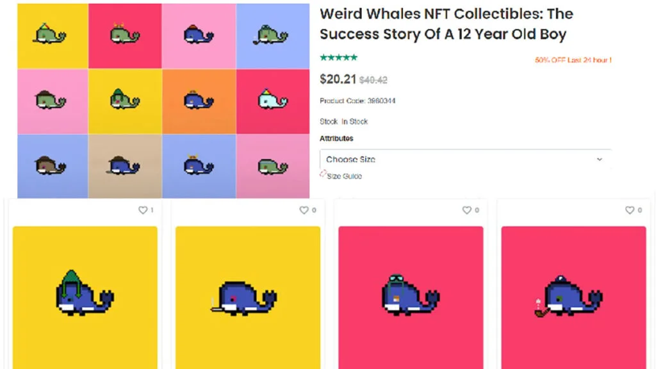The width and height of the screenshot is (656, 369).
Task: Open the goggles whale on red thumbnail
Action: (x=411, y=297)
